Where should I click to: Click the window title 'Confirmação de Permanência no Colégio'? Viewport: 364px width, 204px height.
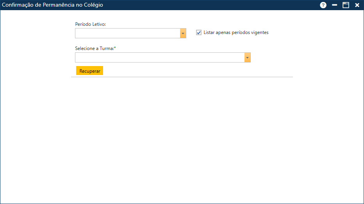[x=53, y=5]
